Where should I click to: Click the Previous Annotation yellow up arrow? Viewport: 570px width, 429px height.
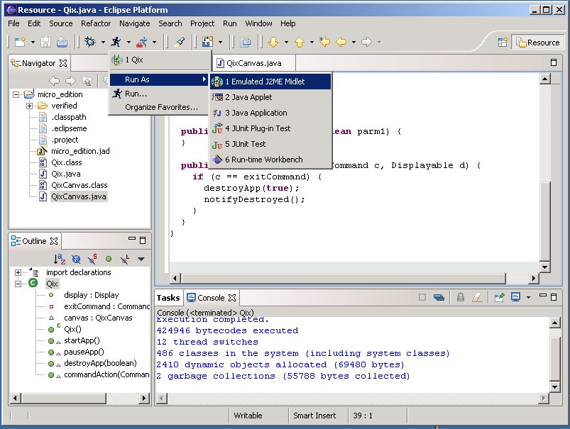(300, 42)
